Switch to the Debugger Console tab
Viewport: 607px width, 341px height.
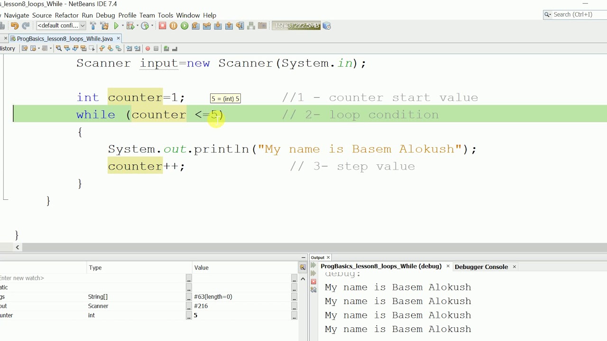point(481,267)
